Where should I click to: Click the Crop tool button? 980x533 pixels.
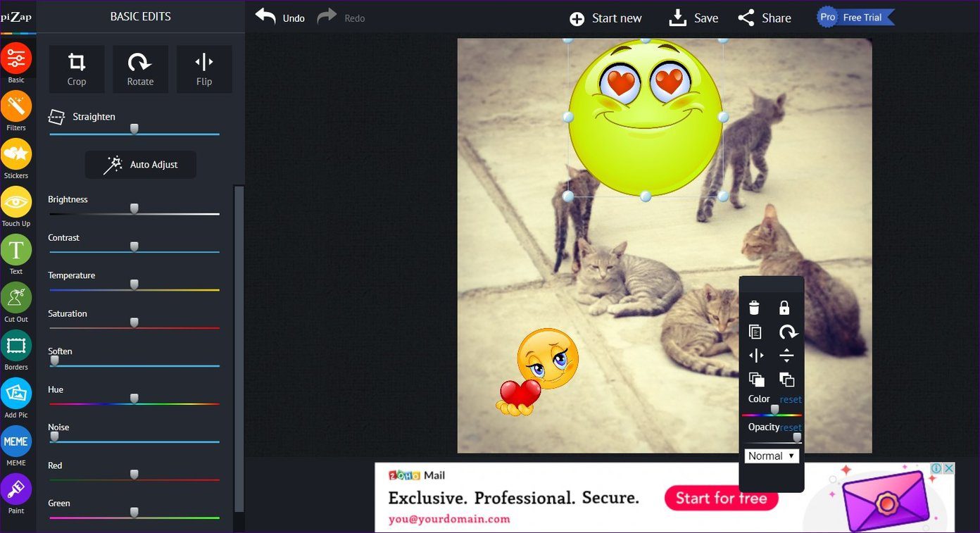[77, 69]
